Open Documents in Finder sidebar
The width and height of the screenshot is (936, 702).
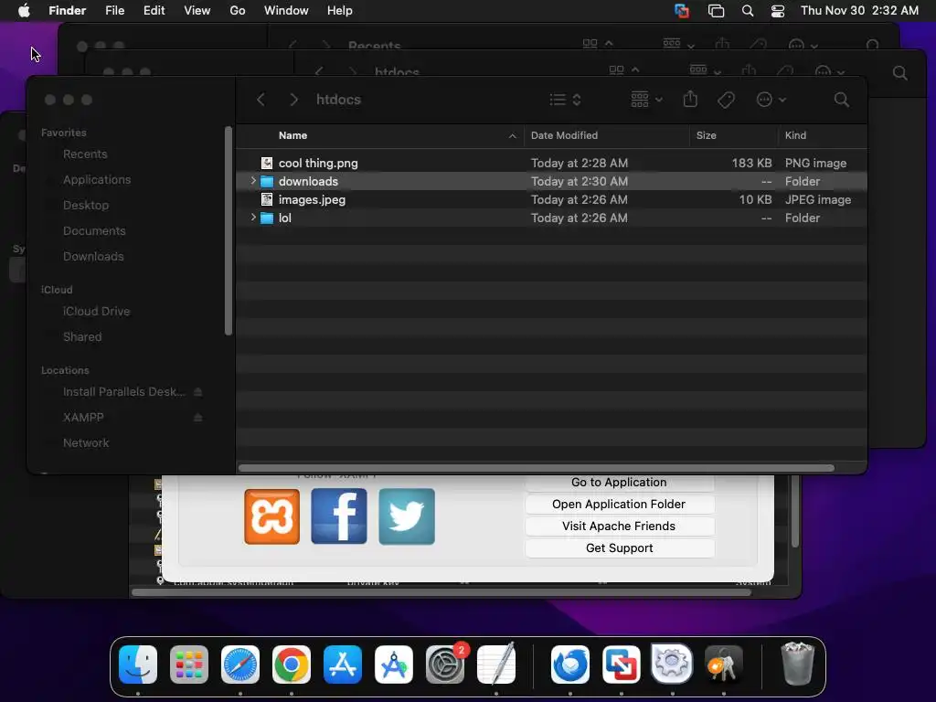click(94, 231)
